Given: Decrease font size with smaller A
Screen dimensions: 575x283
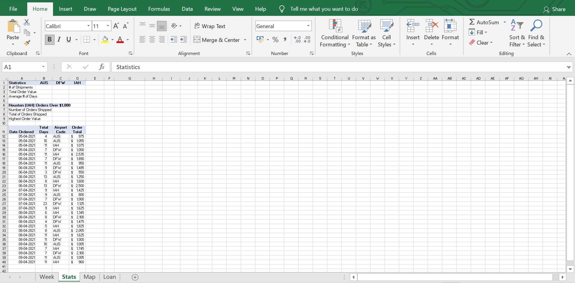Looking at the screenshot, I should [126, 26].
